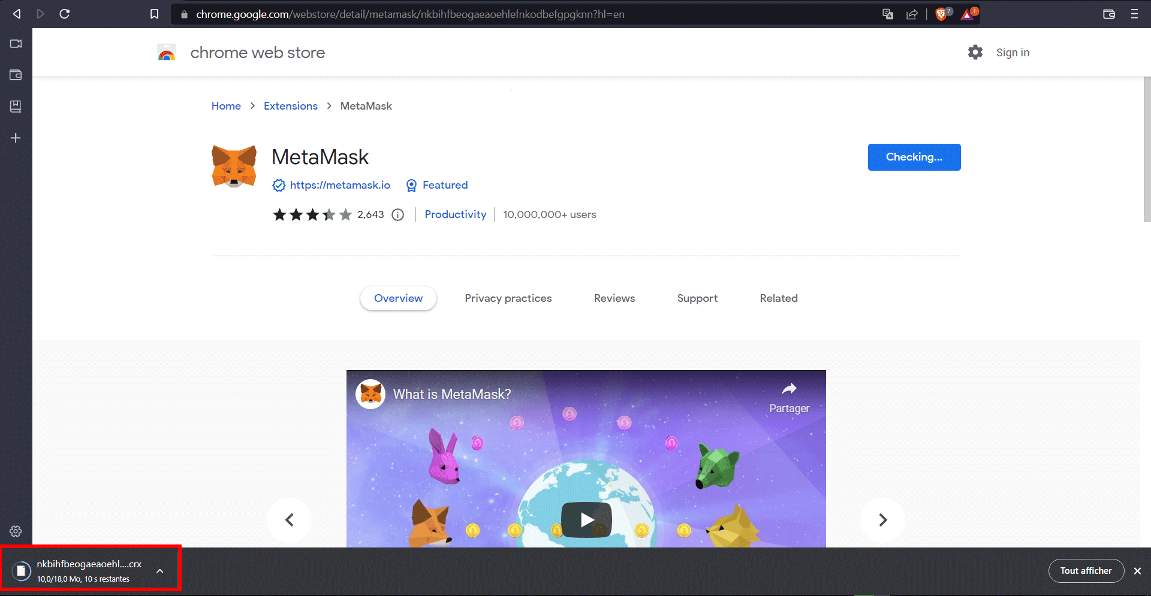This screenshot has width=1151, height=596.
Task: Expand the download options chevron
Action: (160, 571)
